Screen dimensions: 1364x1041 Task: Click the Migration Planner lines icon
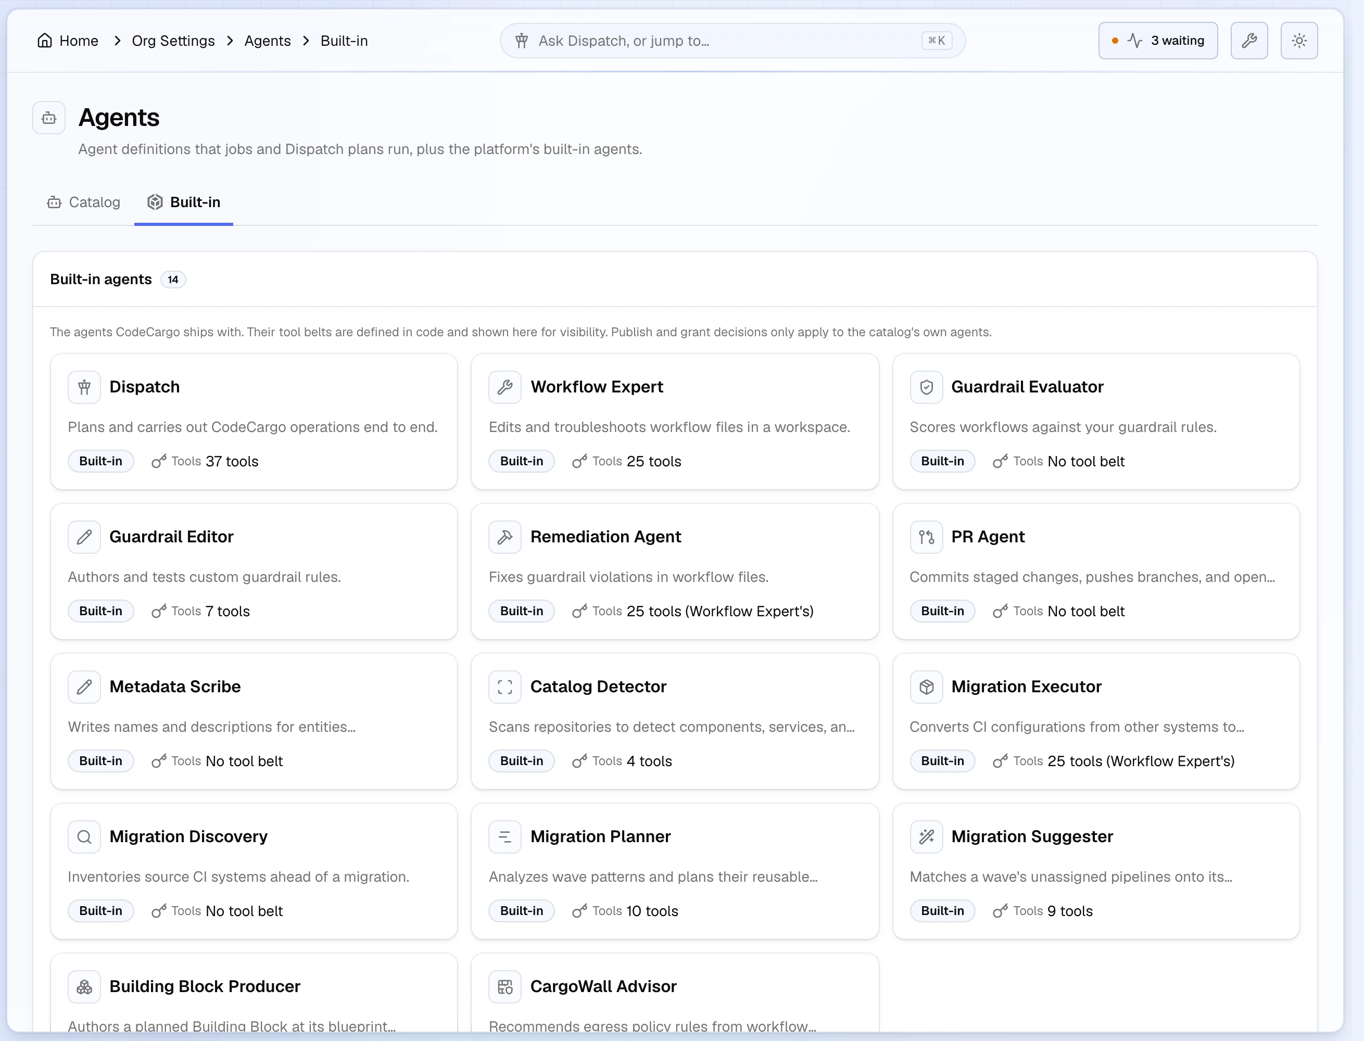pyautogui.click(x=505, y=837)
